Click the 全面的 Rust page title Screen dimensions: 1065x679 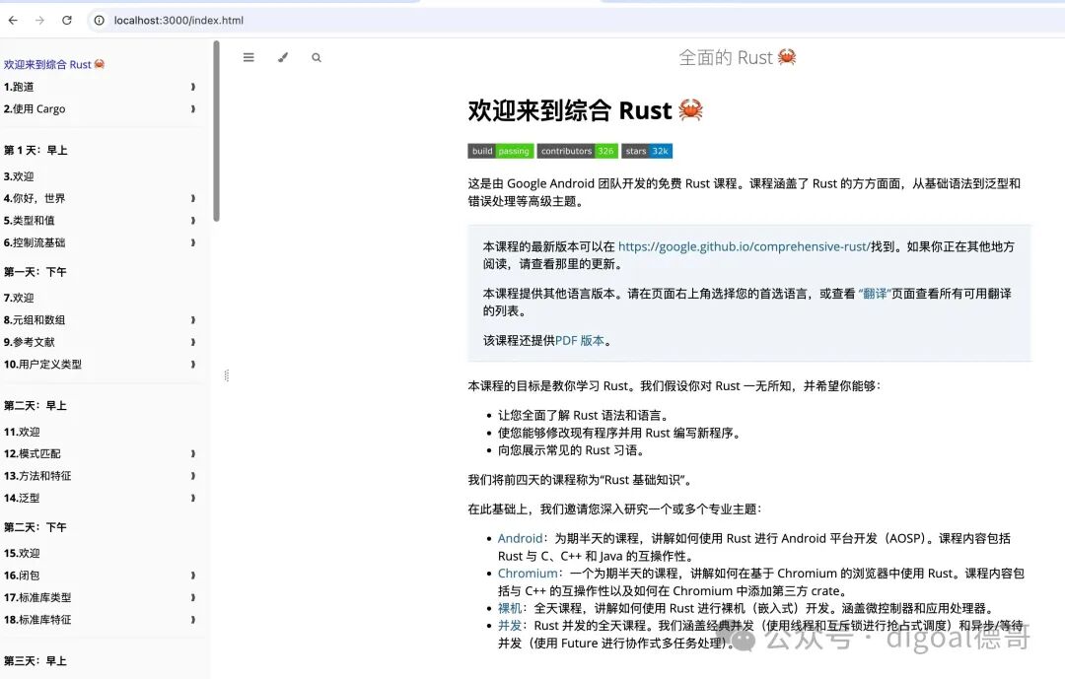[738, 58]
